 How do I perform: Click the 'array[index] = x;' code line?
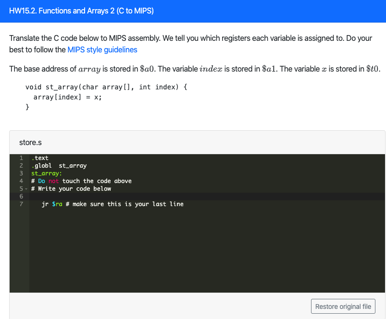[67, 97]
